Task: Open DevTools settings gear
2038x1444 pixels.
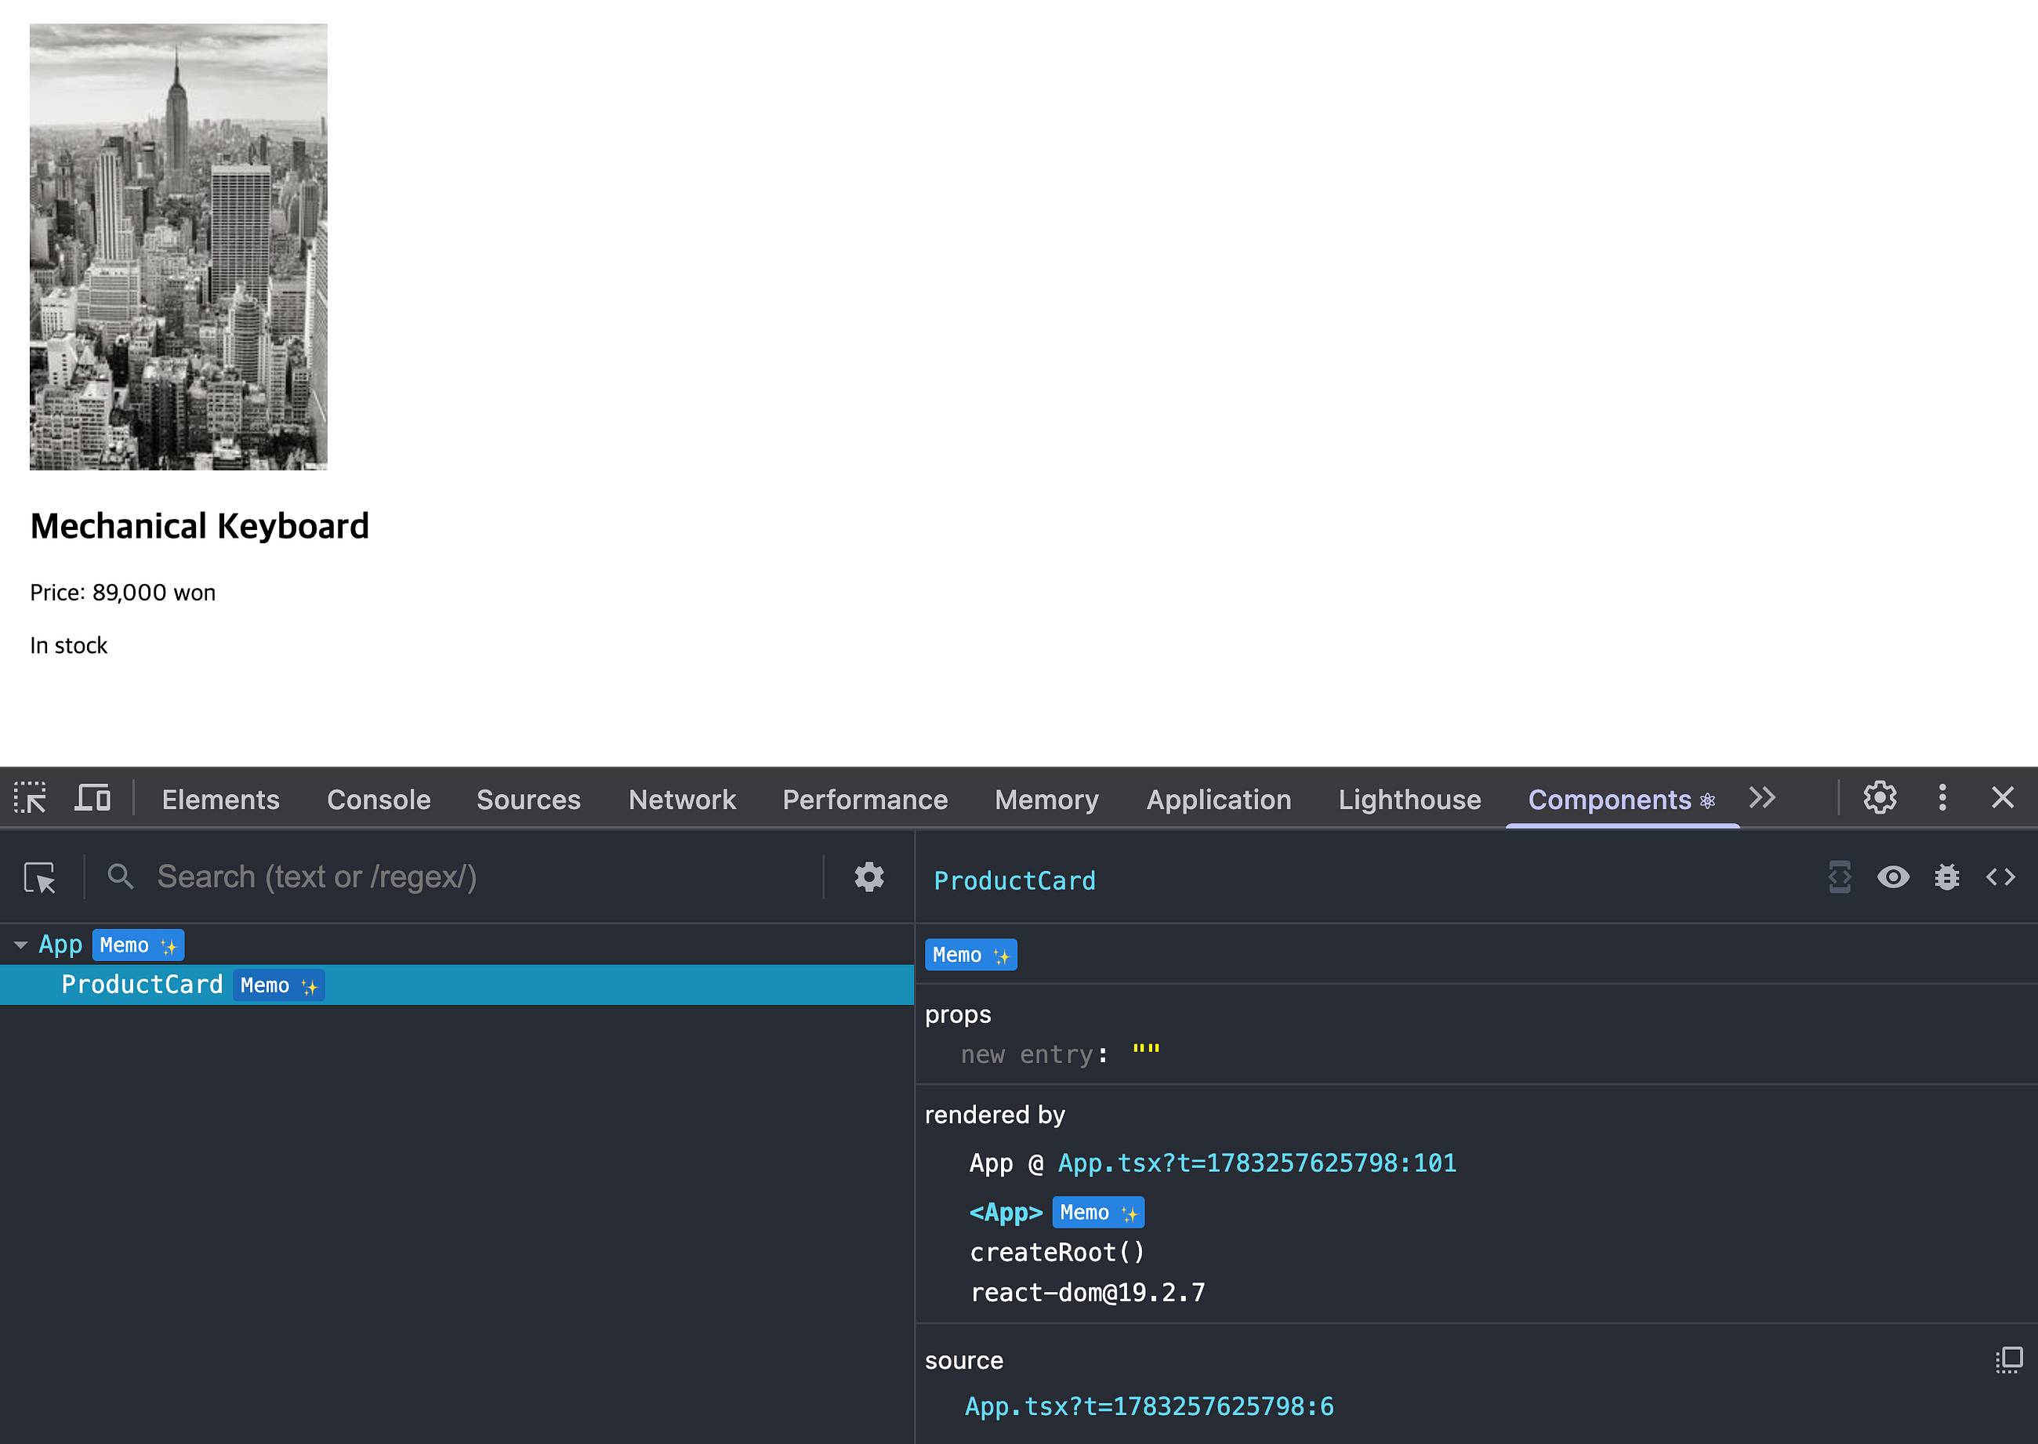Action: 1880,797
